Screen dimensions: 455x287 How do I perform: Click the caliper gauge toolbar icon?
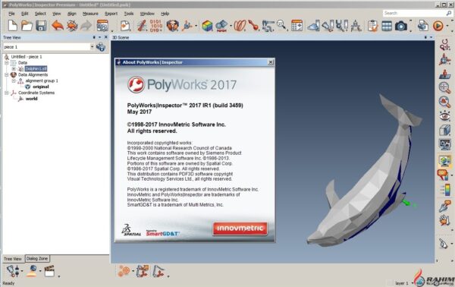point(268,26)
